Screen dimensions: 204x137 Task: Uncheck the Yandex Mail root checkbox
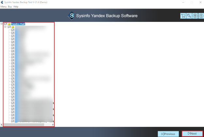6,24
